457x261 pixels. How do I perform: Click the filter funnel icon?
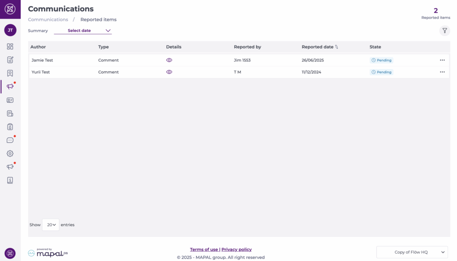(445, 31)
